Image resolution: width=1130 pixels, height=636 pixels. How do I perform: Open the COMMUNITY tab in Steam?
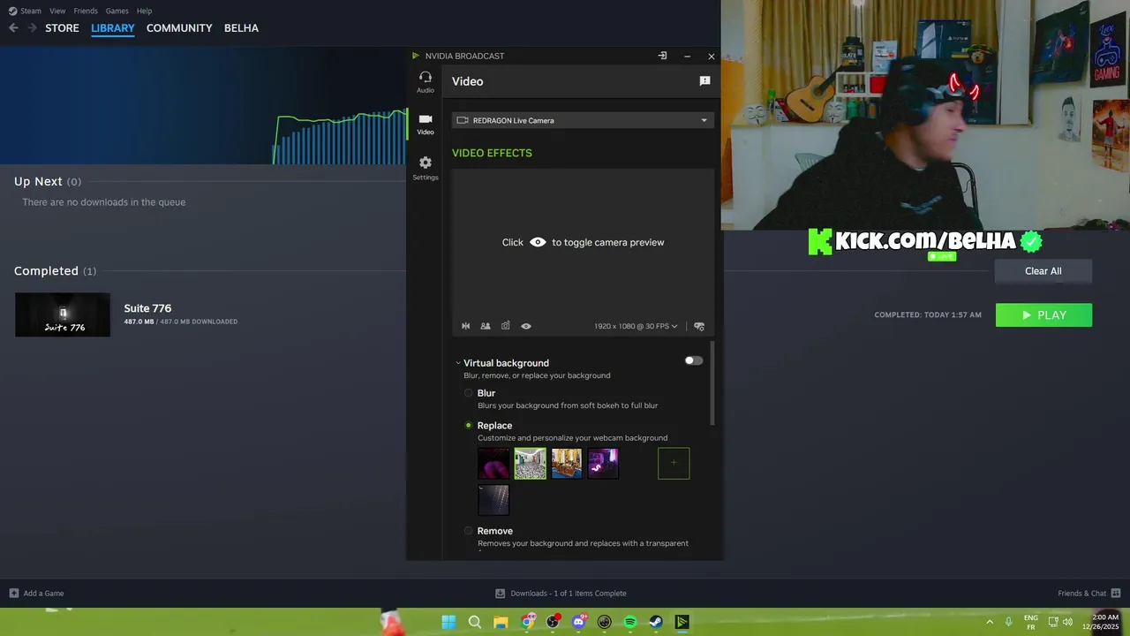179,28
